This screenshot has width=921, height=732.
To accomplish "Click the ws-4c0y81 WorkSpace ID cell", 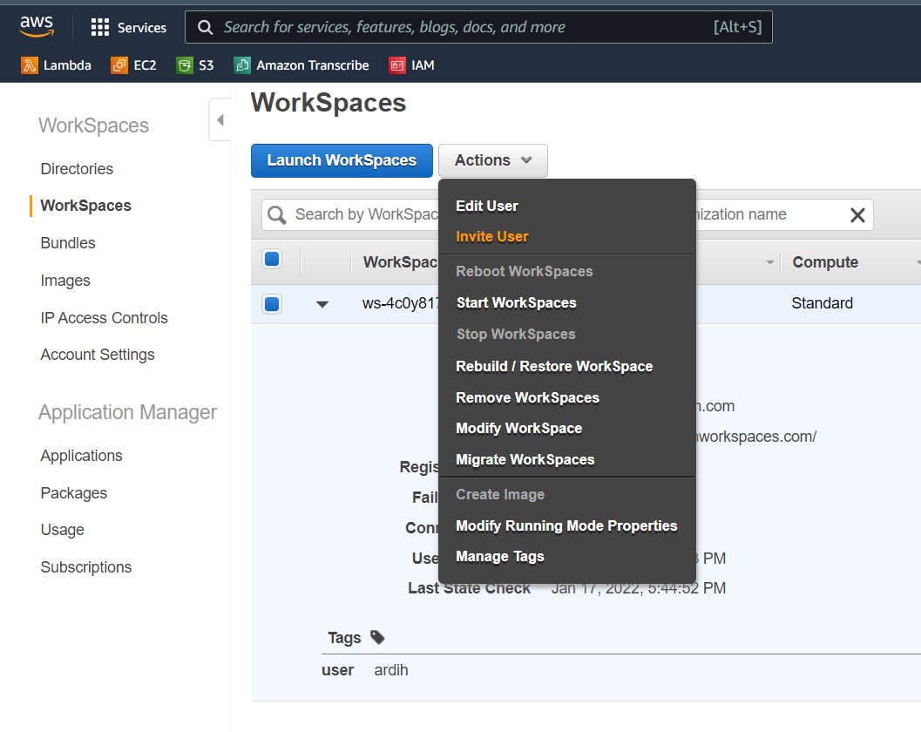I will (x=400, y=303).
